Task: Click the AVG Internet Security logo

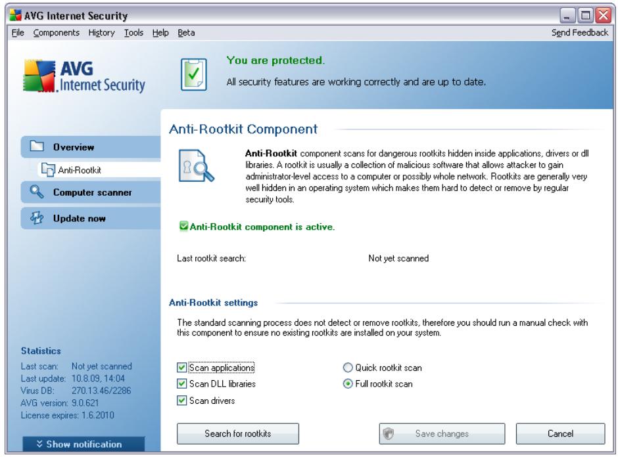Action: click(x=83, y=76)
